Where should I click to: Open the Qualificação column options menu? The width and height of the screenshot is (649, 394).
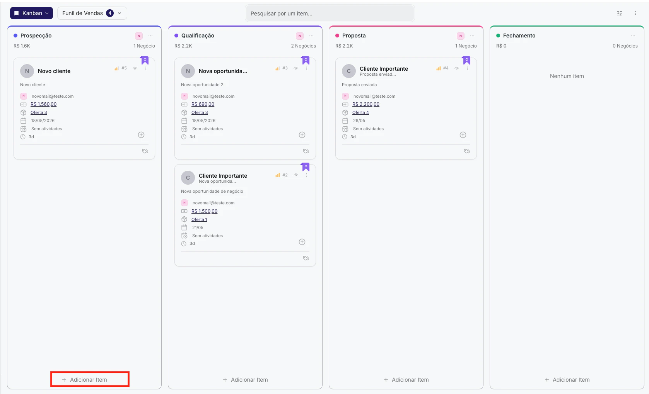(x=311, y=36)
